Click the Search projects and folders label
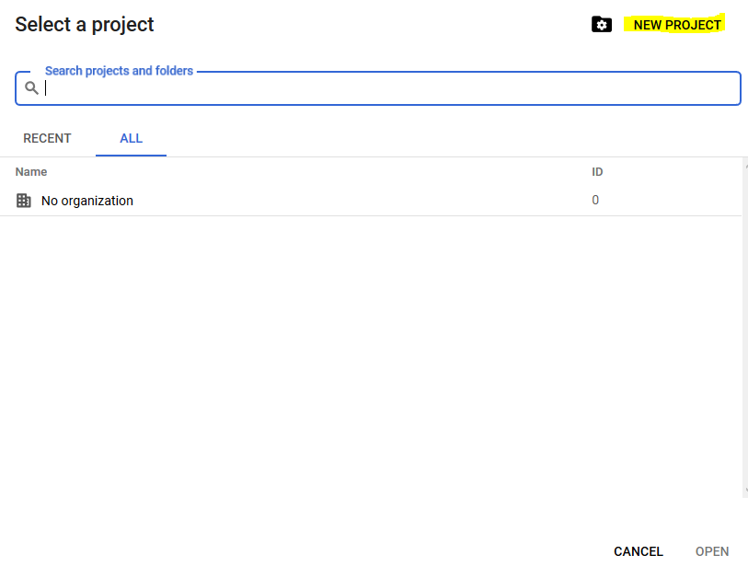Screen dimensions: 748x578 [120, 71]
